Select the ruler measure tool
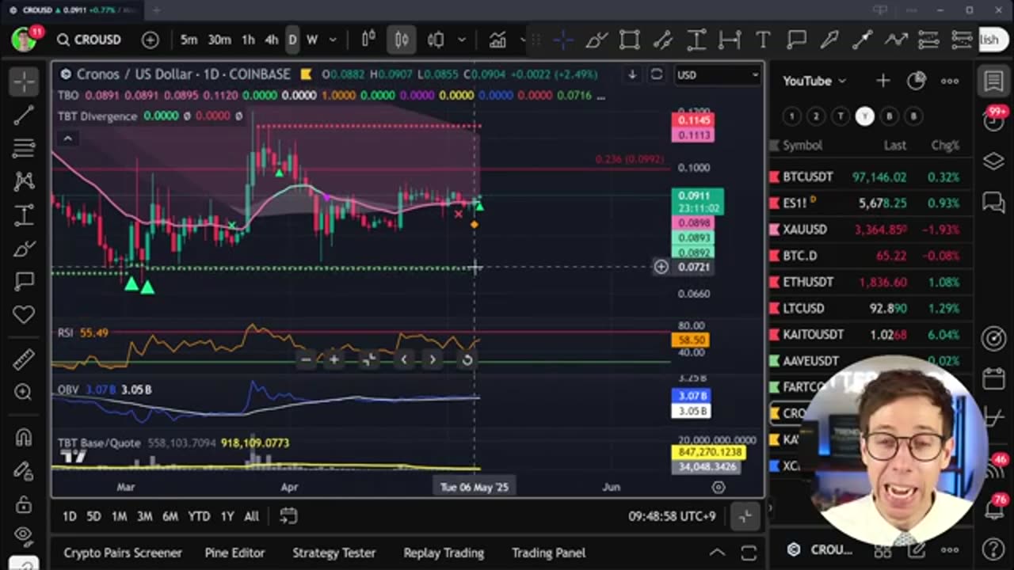 click(x=24, y=359)
